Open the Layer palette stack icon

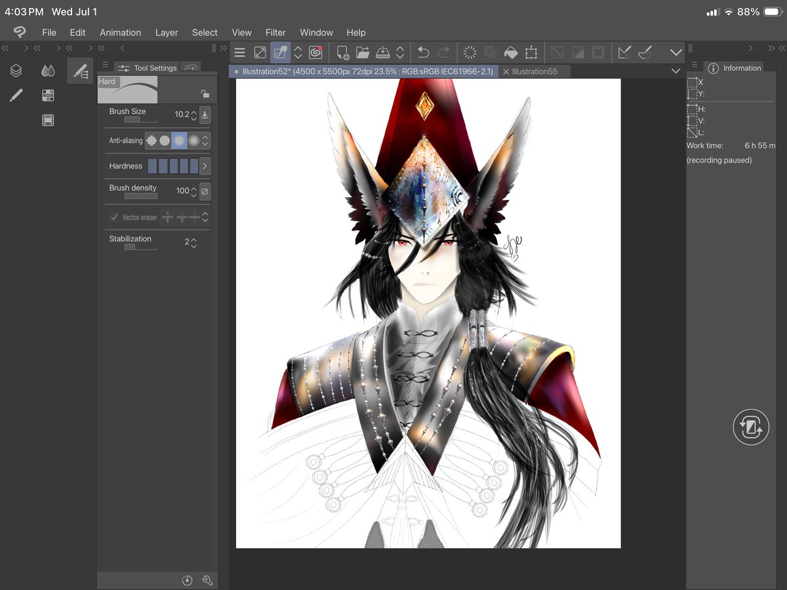pyautogui.click(x=16, y=71)
